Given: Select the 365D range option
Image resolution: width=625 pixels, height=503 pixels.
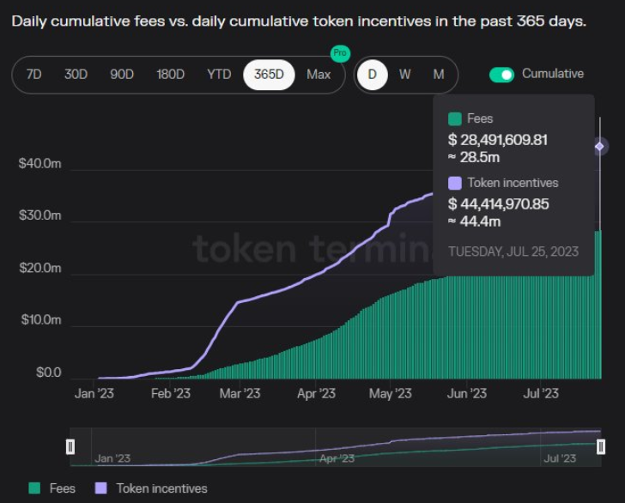Looking at the screenshot, I should pyautogui.click(x=269, y=75).
